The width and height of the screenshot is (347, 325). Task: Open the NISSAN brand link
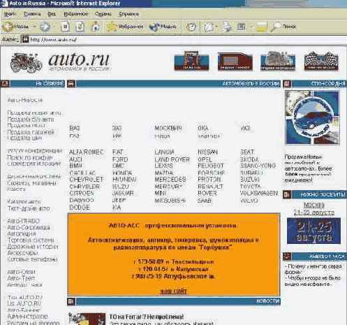[x=207, y=152]
